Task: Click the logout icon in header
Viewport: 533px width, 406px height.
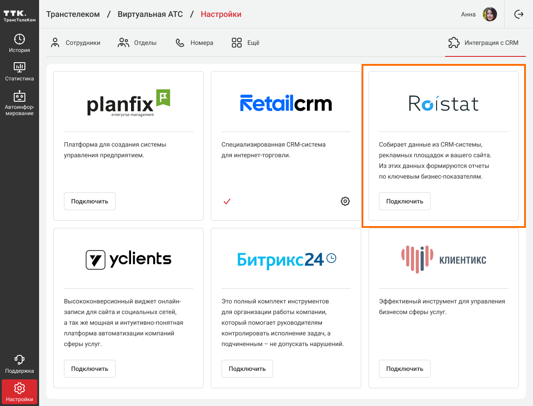Action: pos(518,14)
